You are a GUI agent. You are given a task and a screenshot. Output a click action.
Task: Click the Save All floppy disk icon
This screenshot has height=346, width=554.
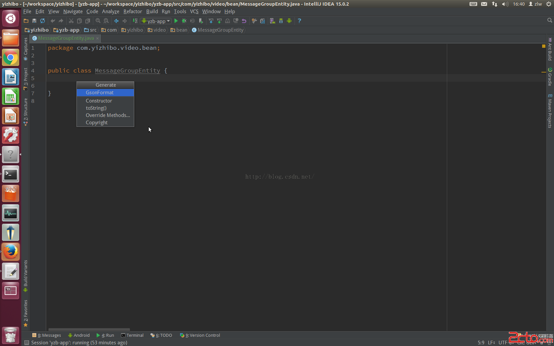point(34,21)
